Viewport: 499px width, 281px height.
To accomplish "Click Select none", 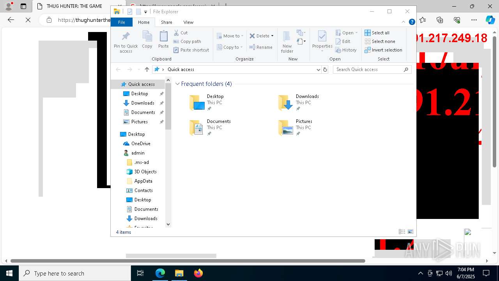I will pyautogui.click(x=380, y=41).
